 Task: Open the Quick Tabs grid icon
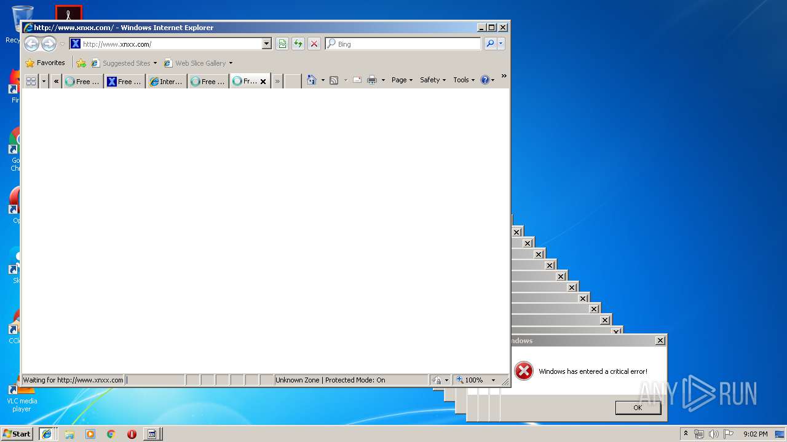coord(31,81)
